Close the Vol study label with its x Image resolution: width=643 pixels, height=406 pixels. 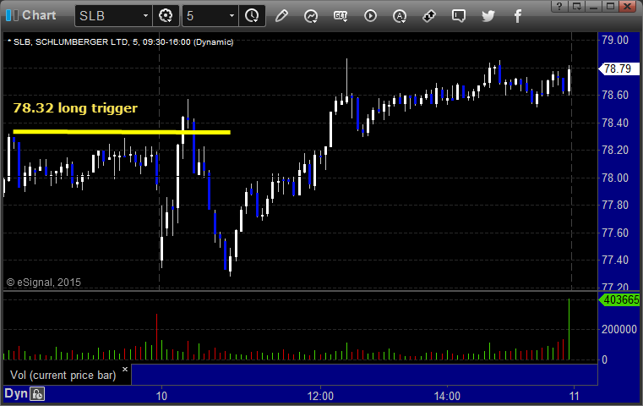(125, 369)
